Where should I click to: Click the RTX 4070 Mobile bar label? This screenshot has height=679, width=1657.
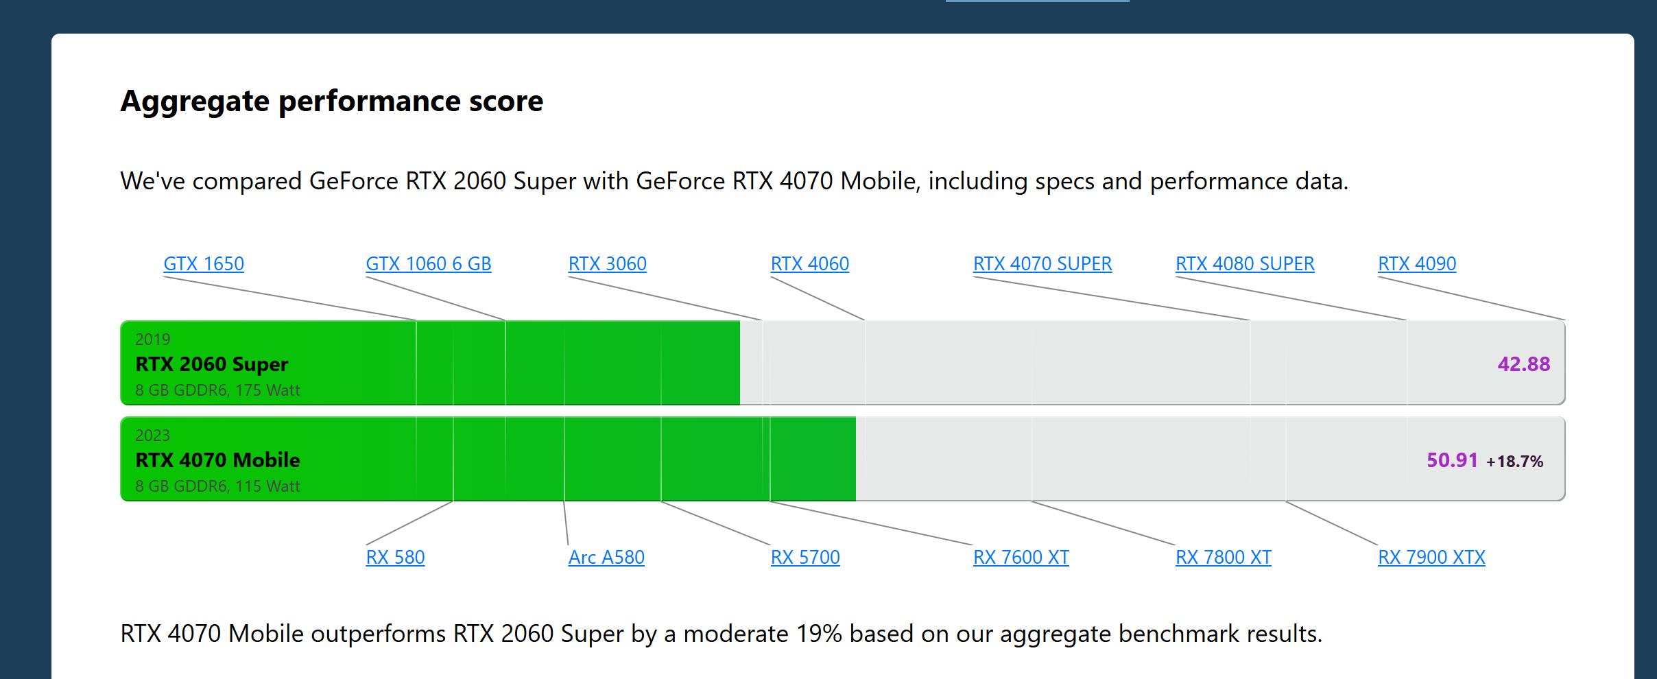(x=217, y=460)
